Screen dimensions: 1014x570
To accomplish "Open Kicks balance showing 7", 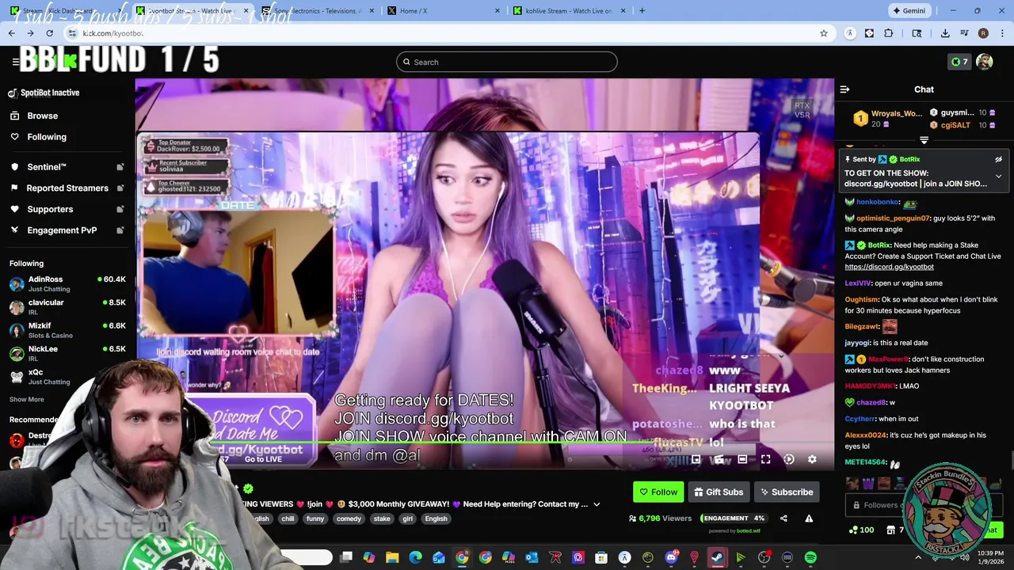I will [959, 62].
